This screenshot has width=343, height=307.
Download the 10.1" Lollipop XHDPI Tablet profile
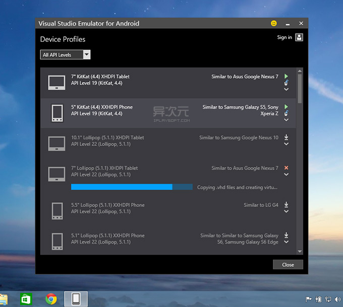tap(286, 137)
